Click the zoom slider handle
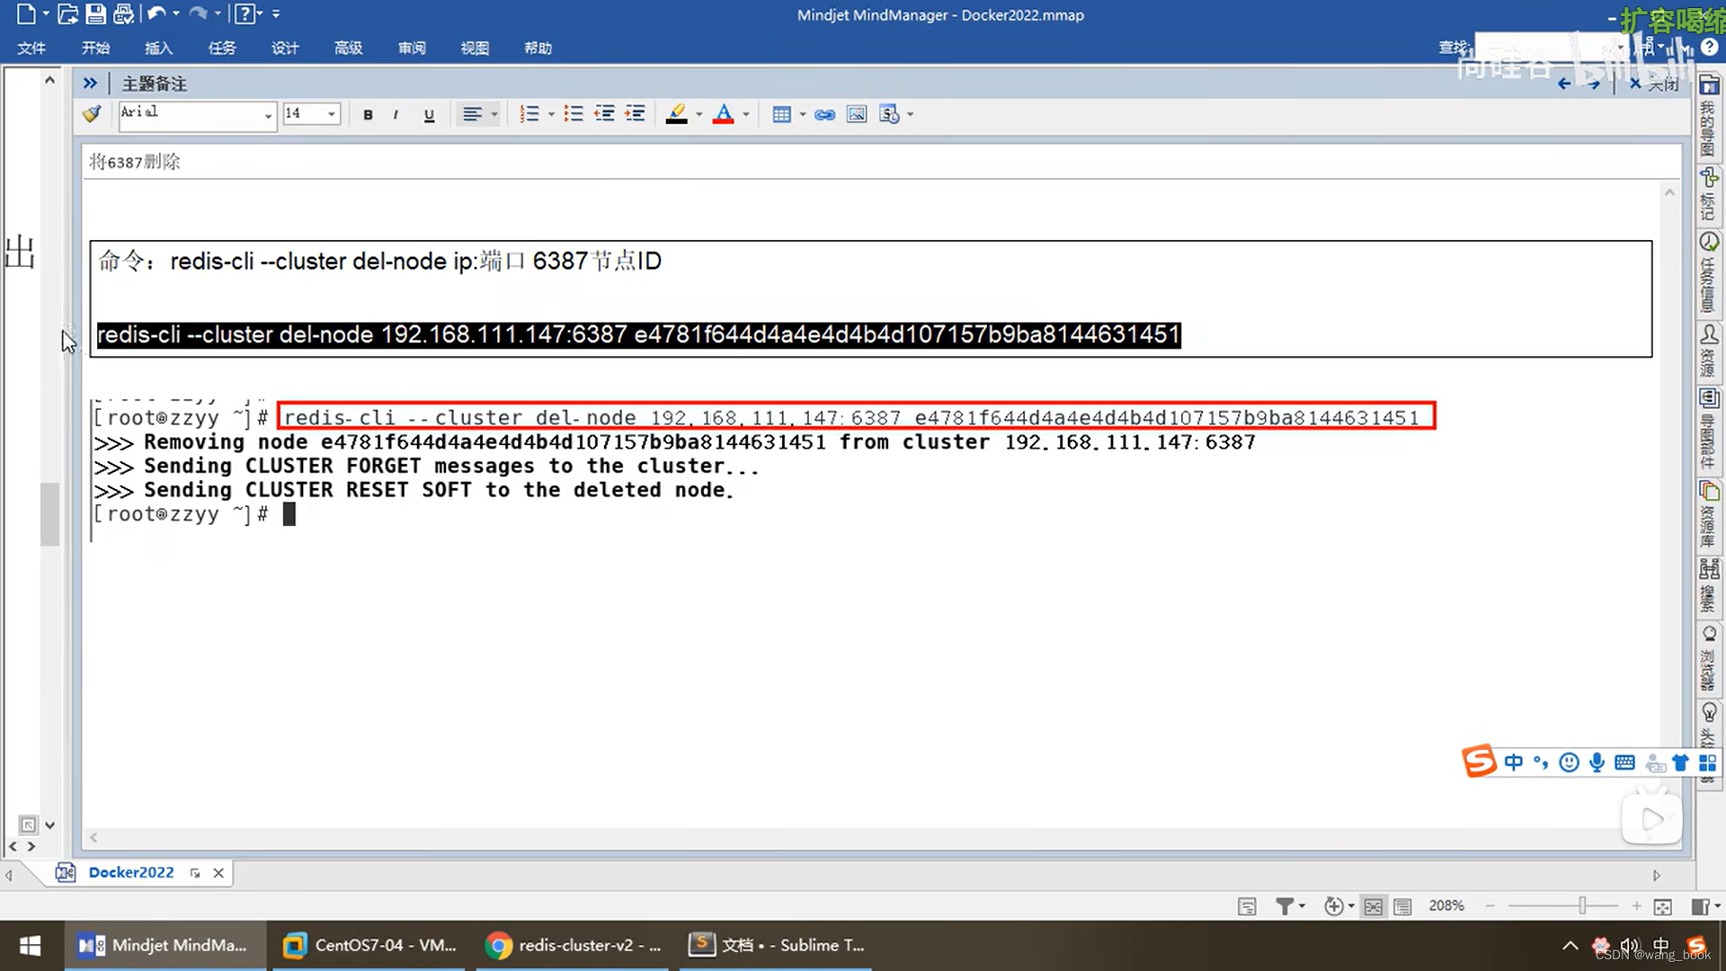1726x971 pixels. pyautogui.click(x=1582, y=906)
